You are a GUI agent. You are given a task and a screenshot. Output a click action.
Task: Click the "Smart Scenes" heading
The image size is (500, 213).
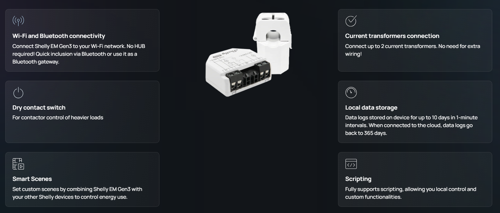click(32, 179)
